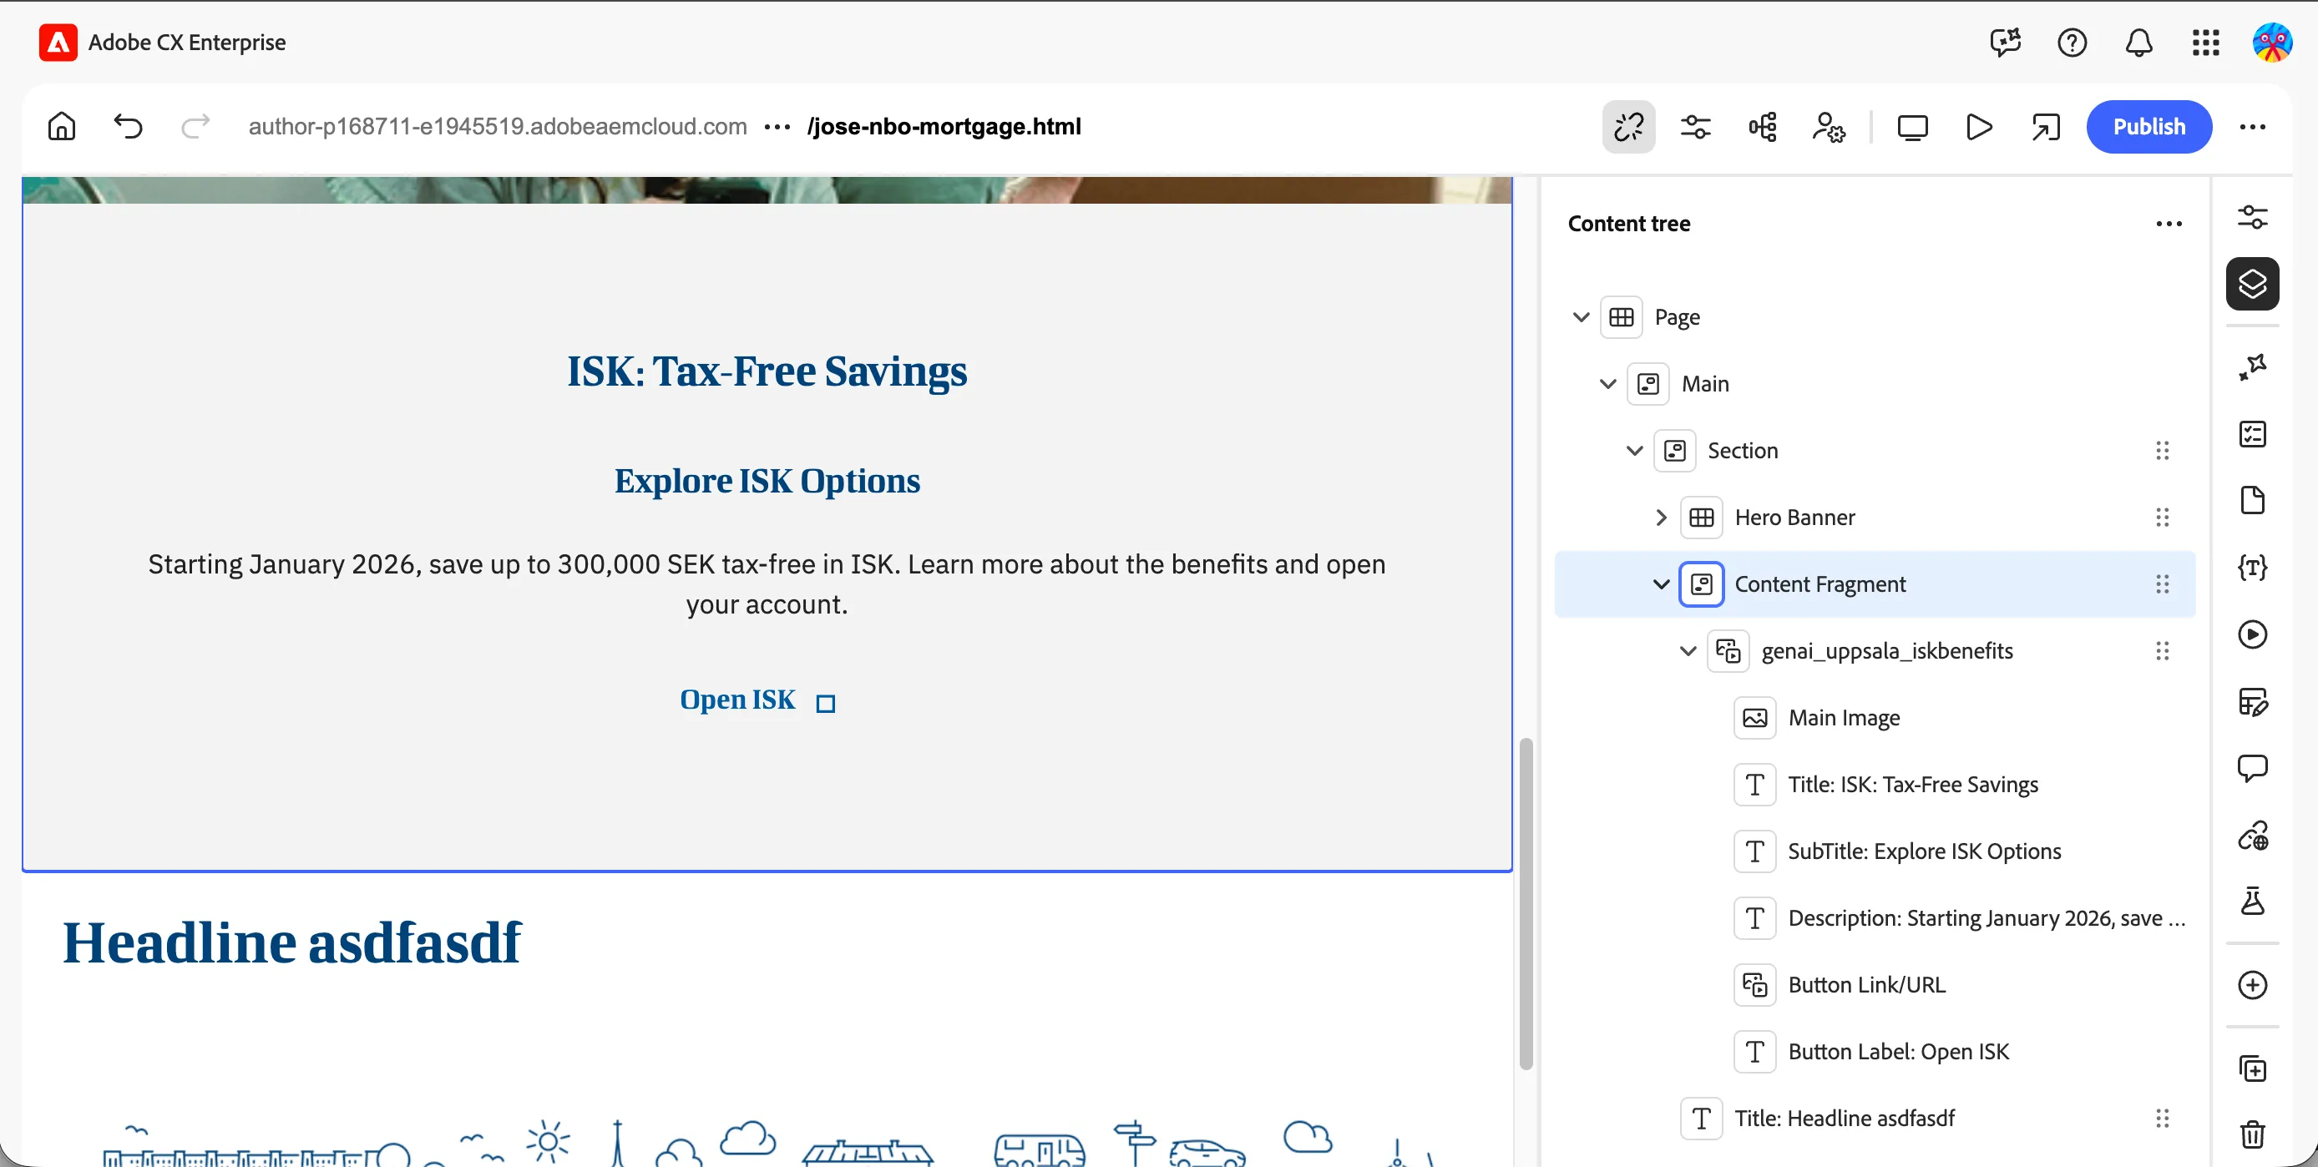Click the user profile avatar
2318x1167 pixels.
(2271, 43)
